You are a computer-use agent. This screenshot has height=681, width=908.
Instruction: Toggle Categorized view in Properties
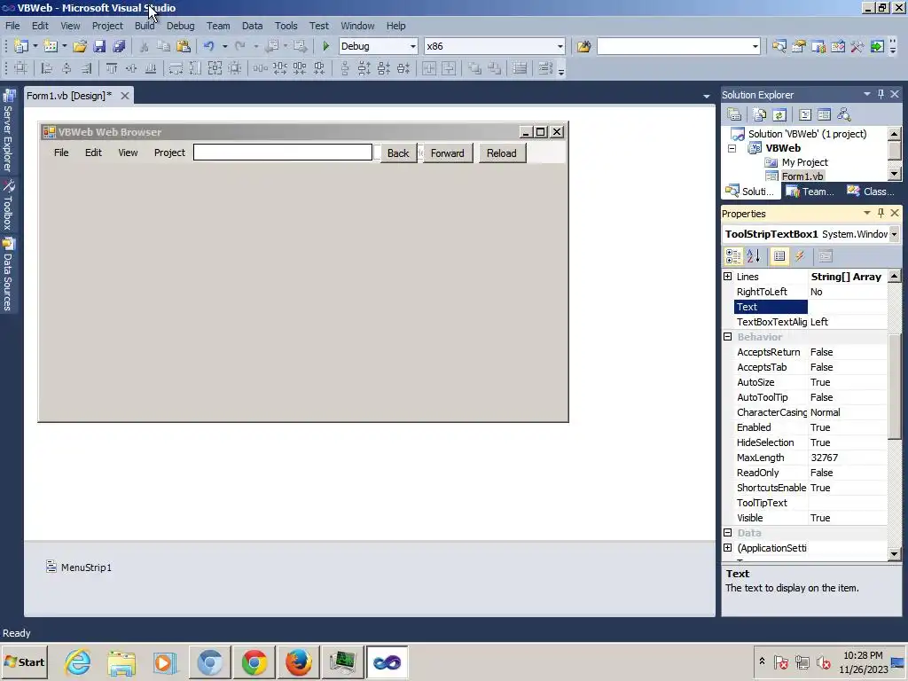733,256
